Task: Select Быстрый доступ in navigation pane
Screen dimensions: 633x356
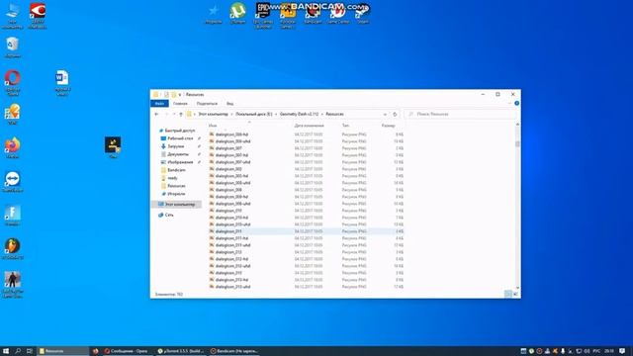Action: [x=180, y=131]
